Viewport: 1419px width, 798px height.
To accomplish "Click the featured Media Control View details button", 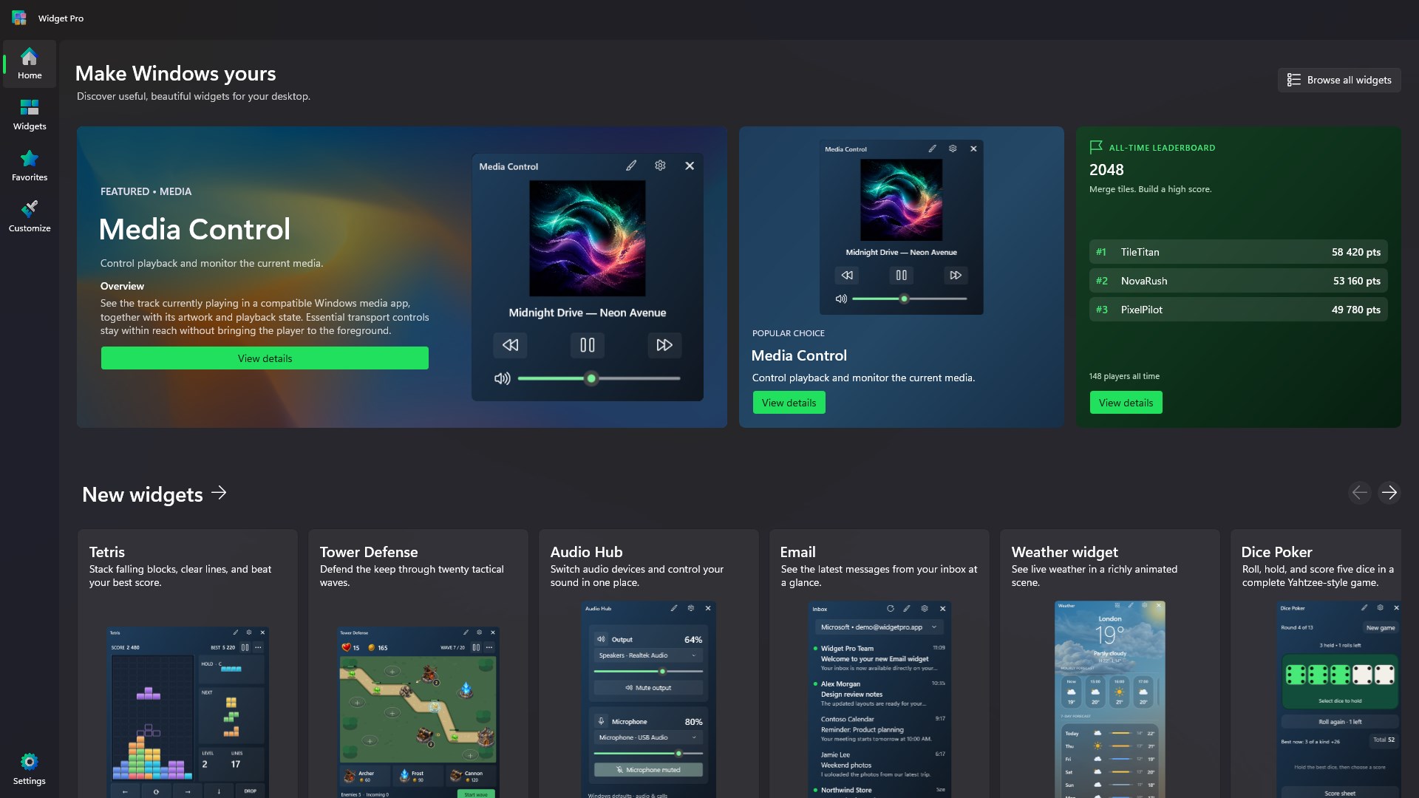I will (x=265, y=358).
